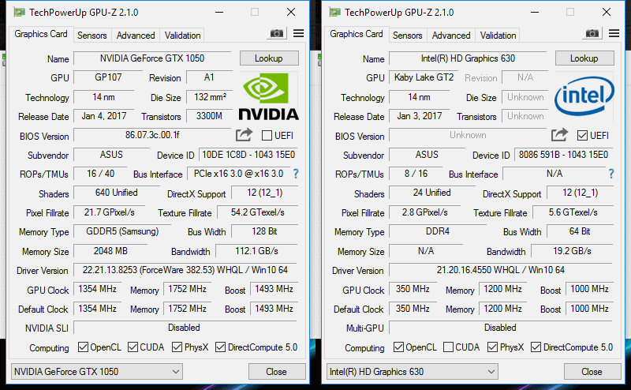Image resolution: width=631 pixels, height=390 pixels.
Task: Click NVIDIA SLI field showing Disabled
Action: coord(185,328)
